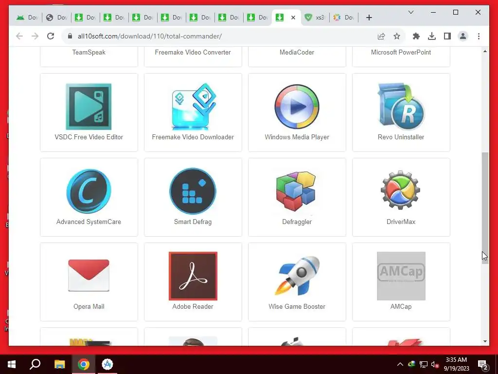Open the Advanced SystemCare icon
This screenshot has width=498, height=374.
click(89, 191)
